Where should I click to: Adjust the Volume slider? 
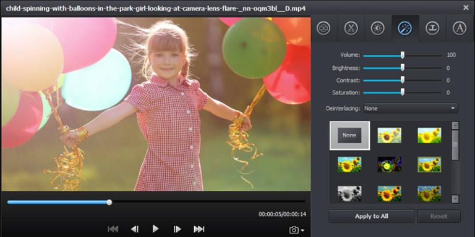point(402,56)
